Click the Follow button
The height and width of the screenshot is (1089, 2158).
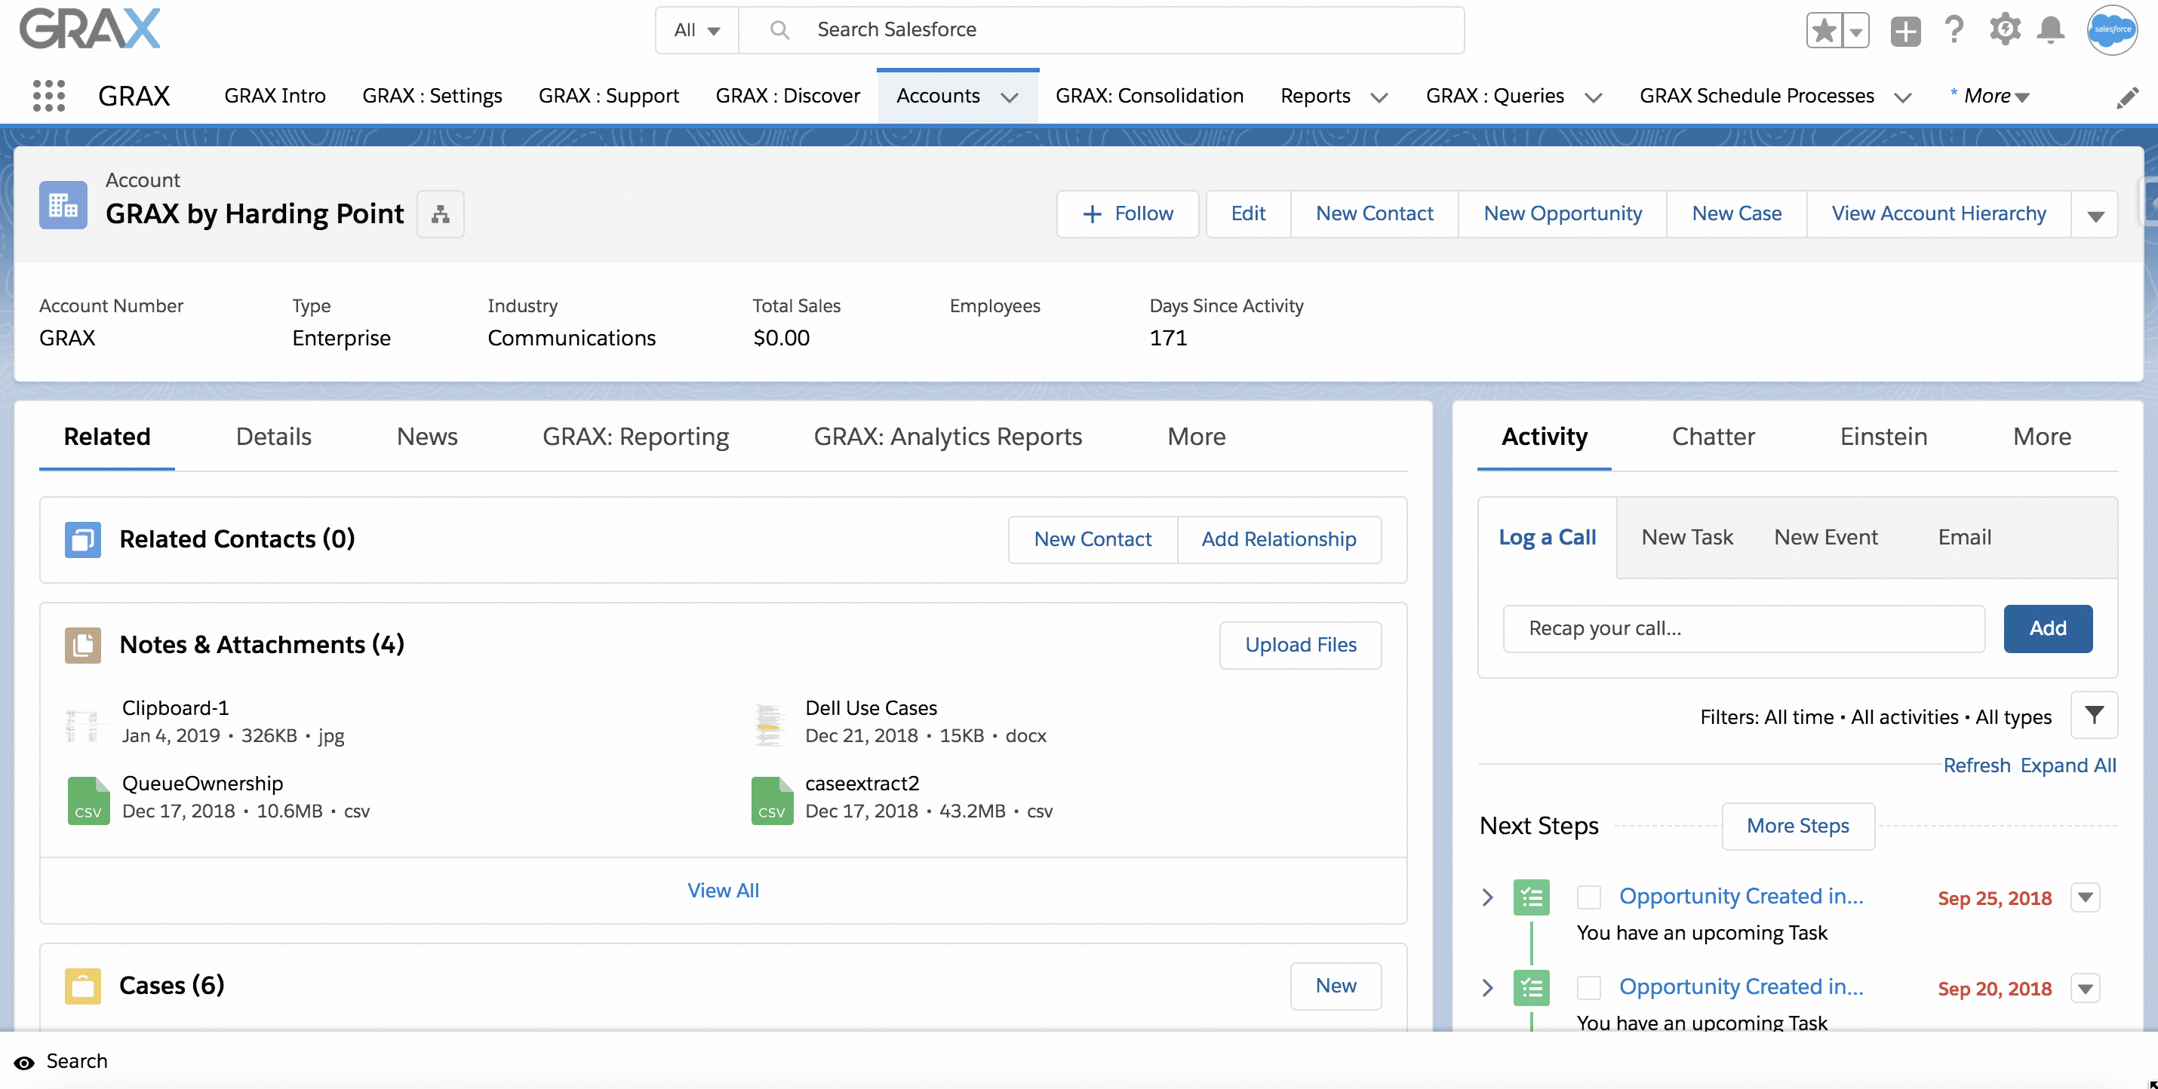1127,214
